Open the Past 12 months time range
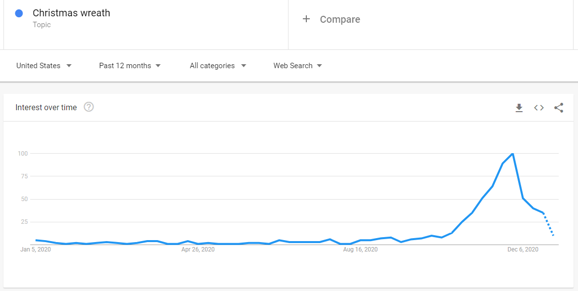Screen dimensions: 578x291 pos(130,66)
